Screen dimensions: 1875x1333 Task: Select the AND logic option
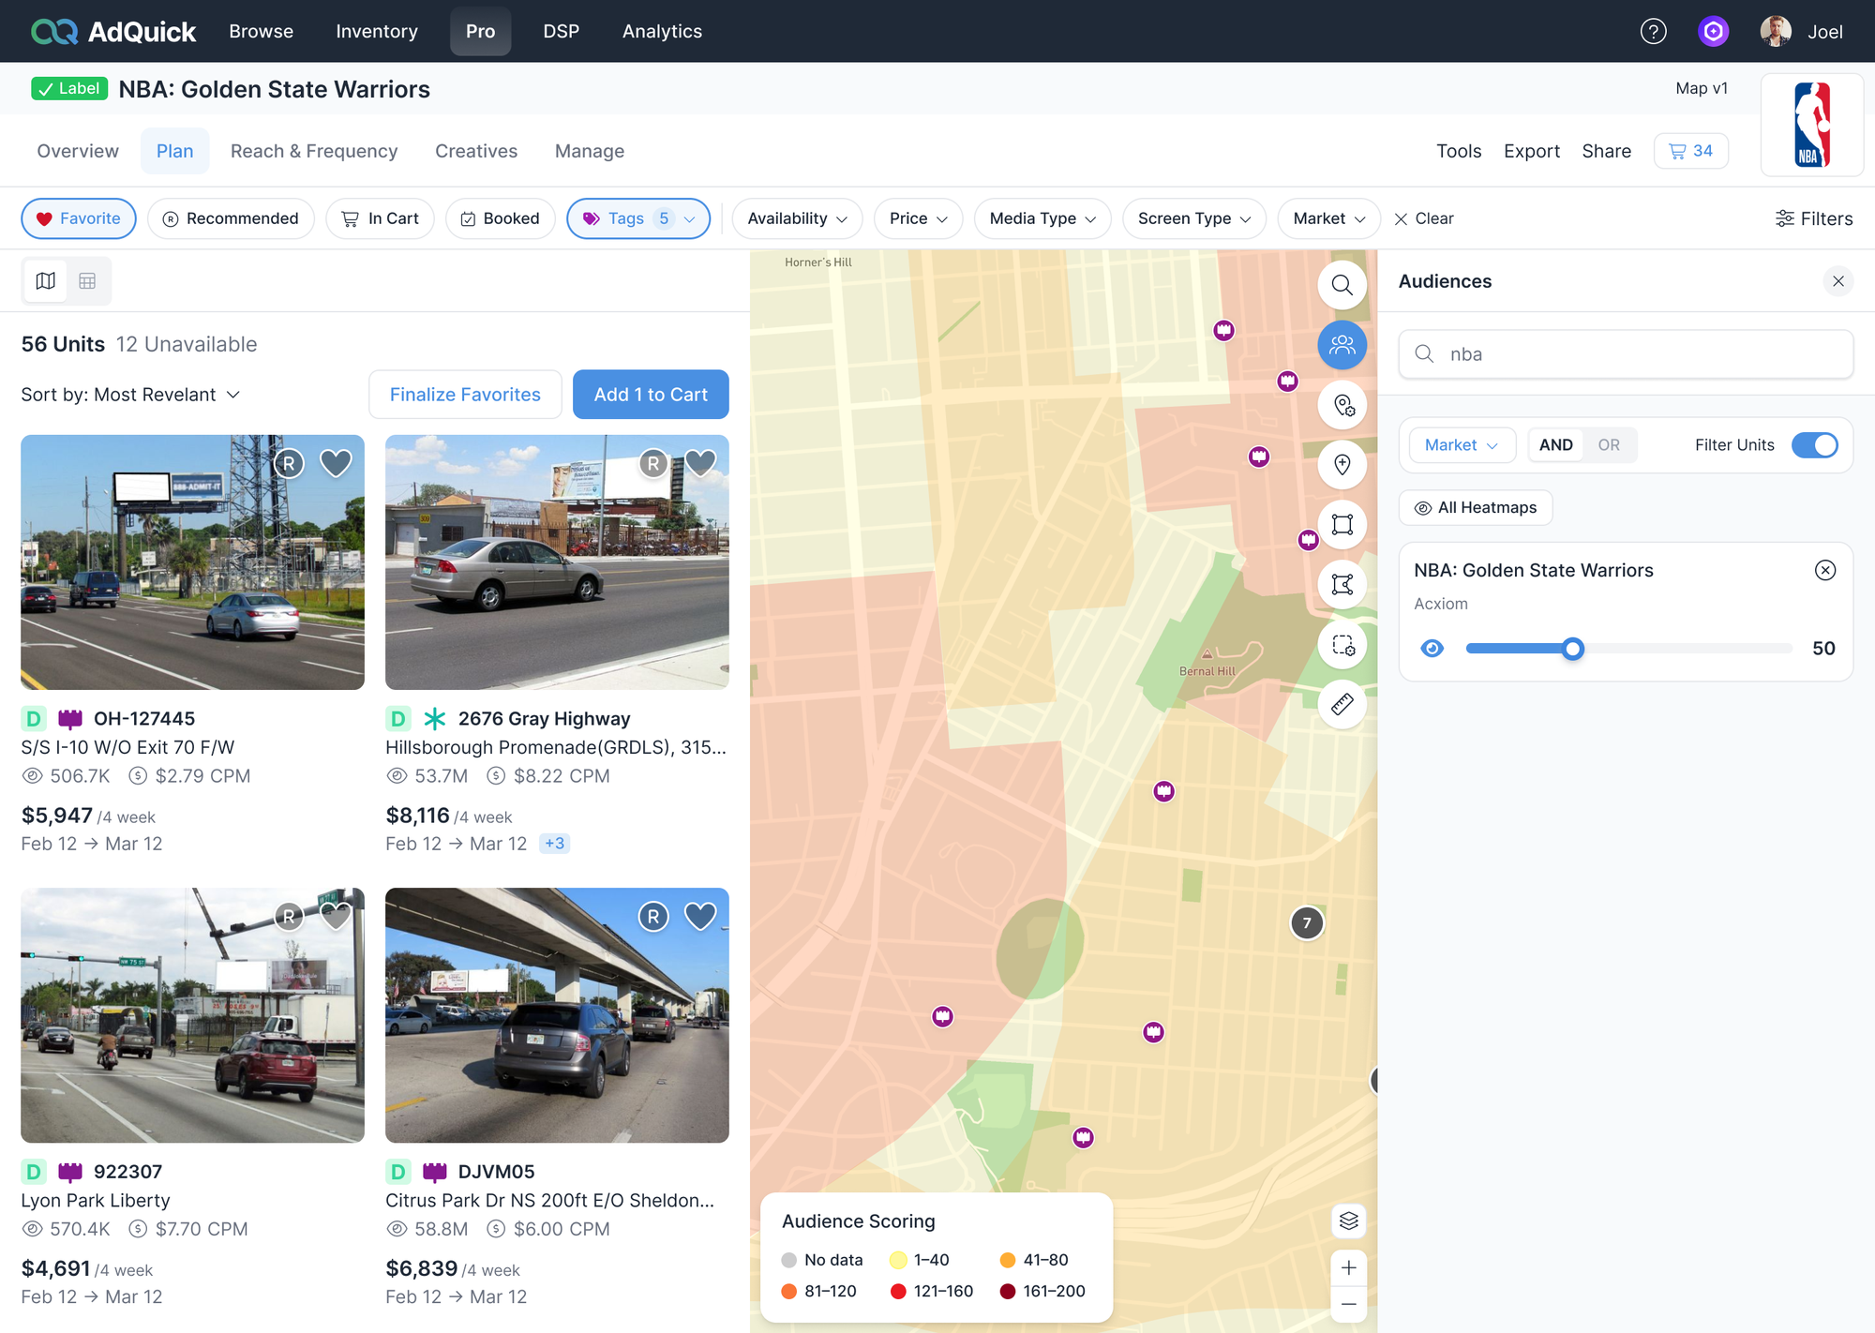click(x=1556, y=445)
